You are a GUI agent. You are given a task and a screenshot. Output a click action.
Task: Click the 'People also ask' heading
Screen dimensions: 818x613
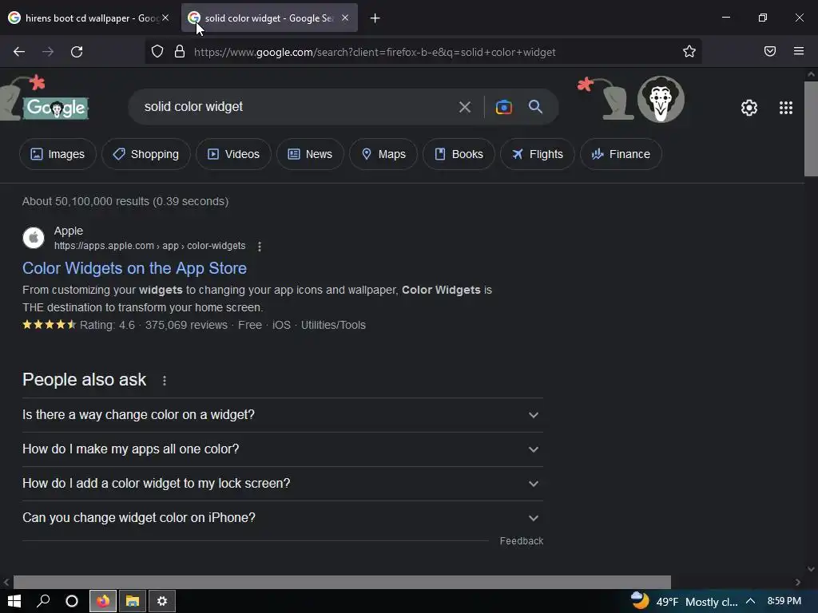[x=85, y=380]
